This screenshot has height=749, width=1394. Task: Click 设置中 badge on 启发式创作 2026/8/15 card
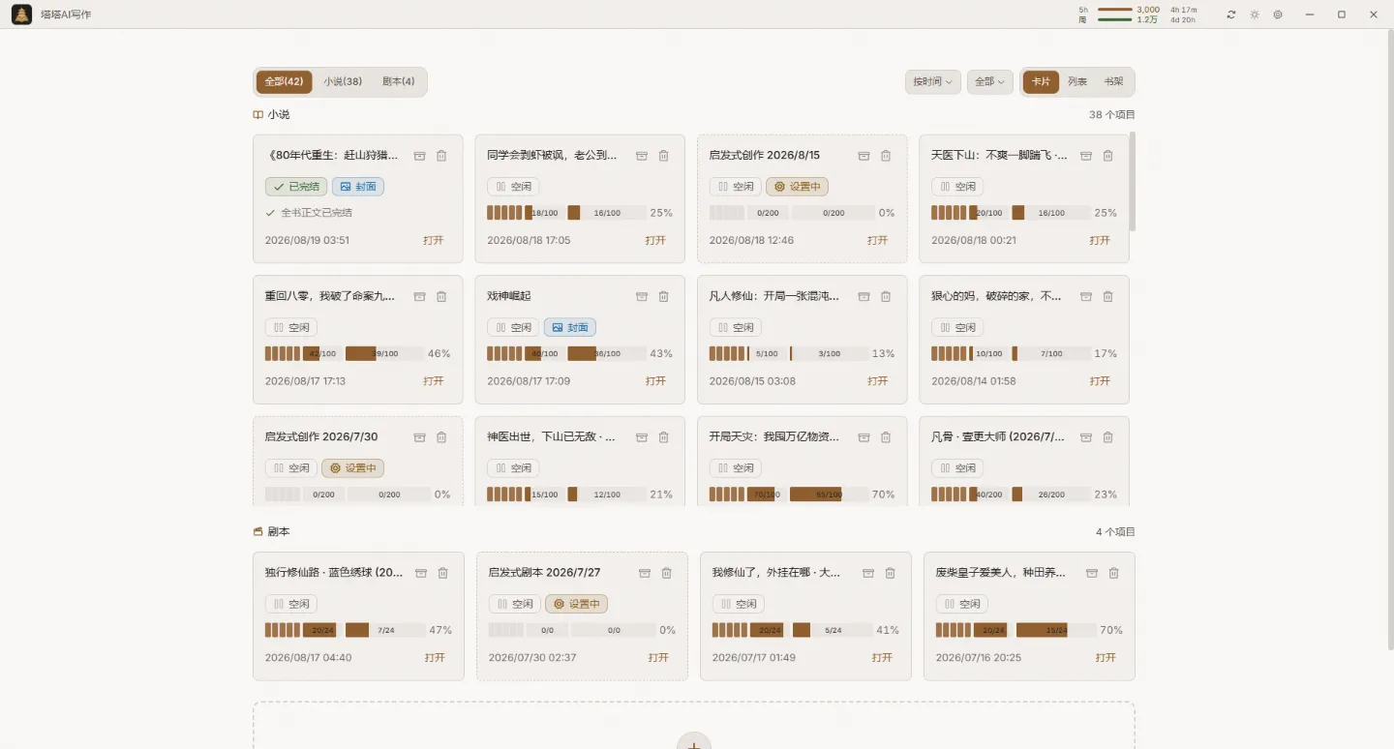[797, 187]
